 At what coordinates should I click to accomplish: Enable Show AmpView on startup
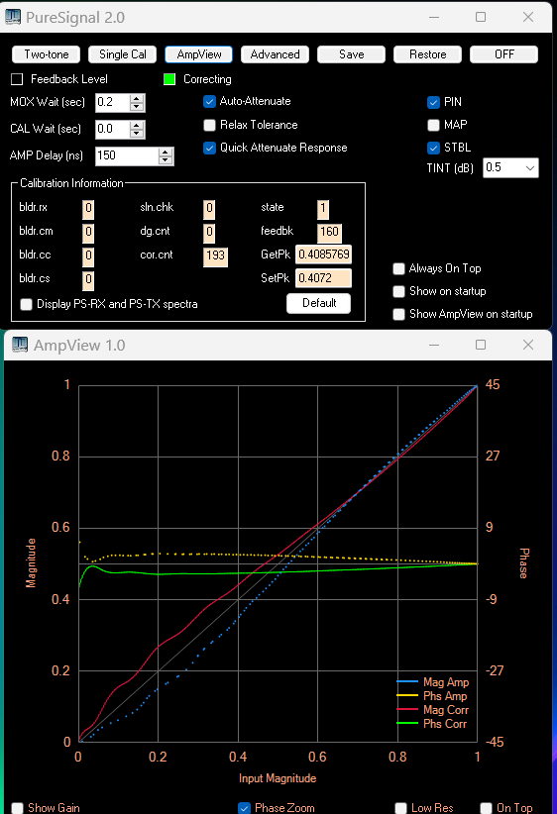(399, 314)
